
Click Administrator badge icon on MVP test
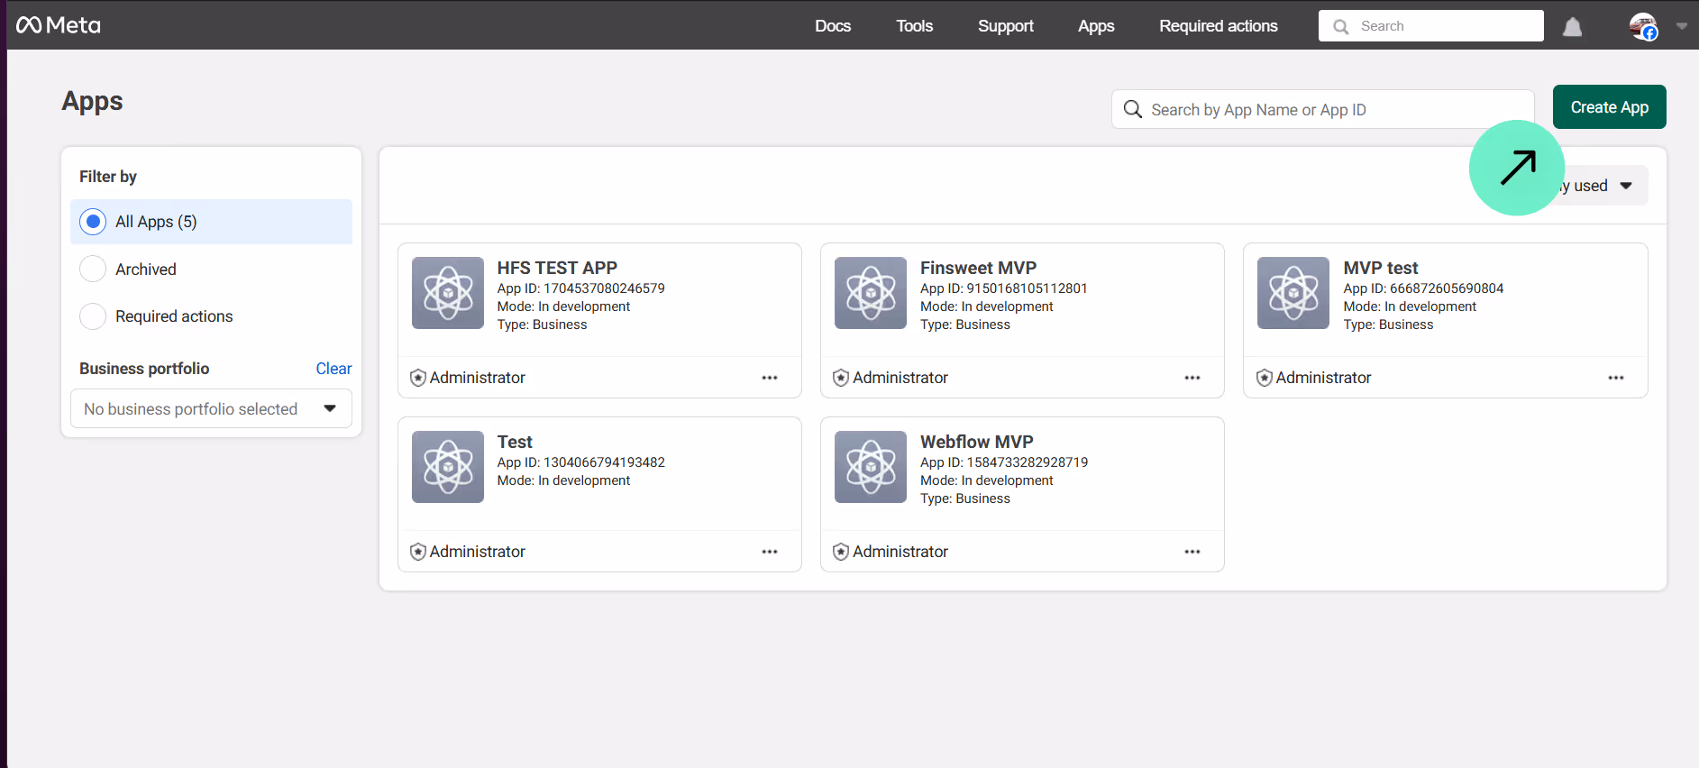[x=1265, y=378]
